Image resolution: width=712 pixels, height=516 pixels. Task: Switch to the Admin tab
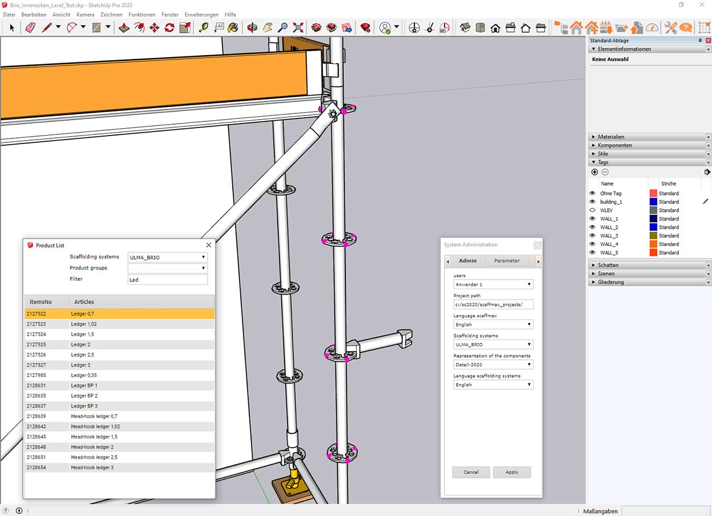pyautogui.click(x=468, y=261)
